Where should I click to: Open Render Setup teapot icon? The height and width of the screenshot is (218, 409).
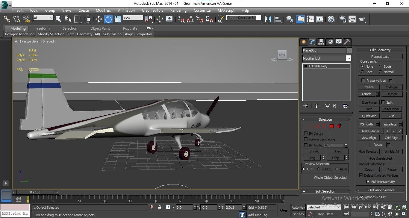[343, 19]
